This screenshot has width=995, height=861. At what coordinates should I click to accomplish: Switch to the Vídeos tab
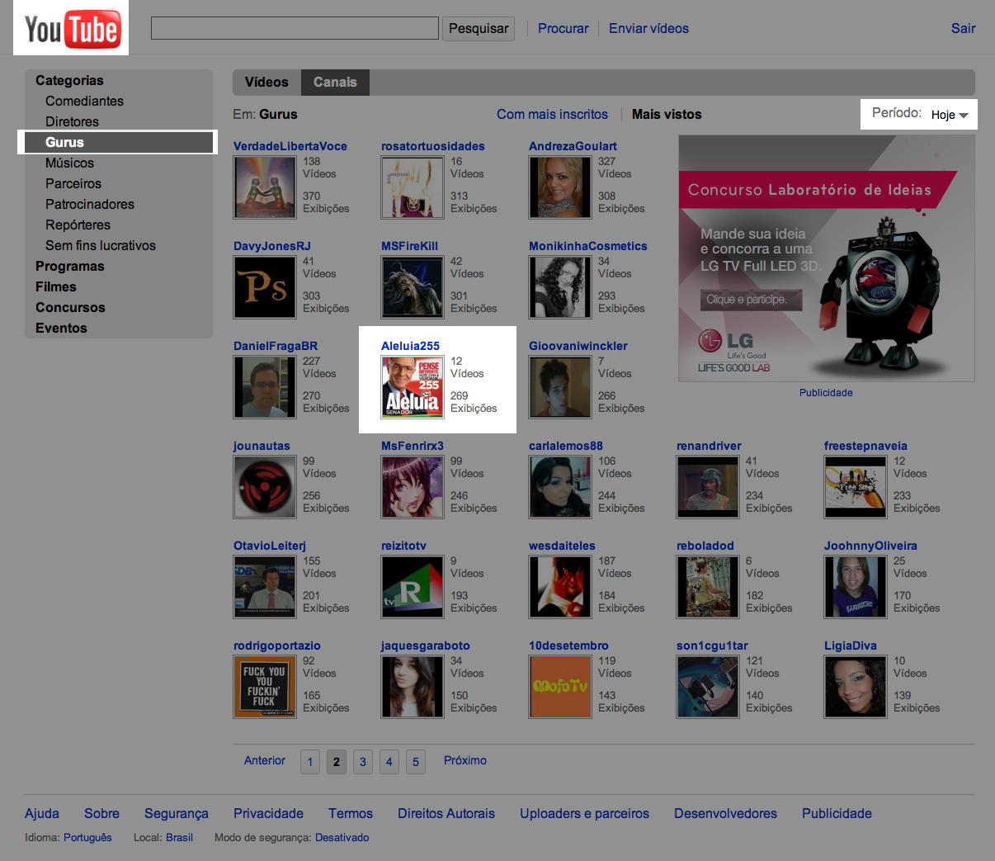pos(266,83)
